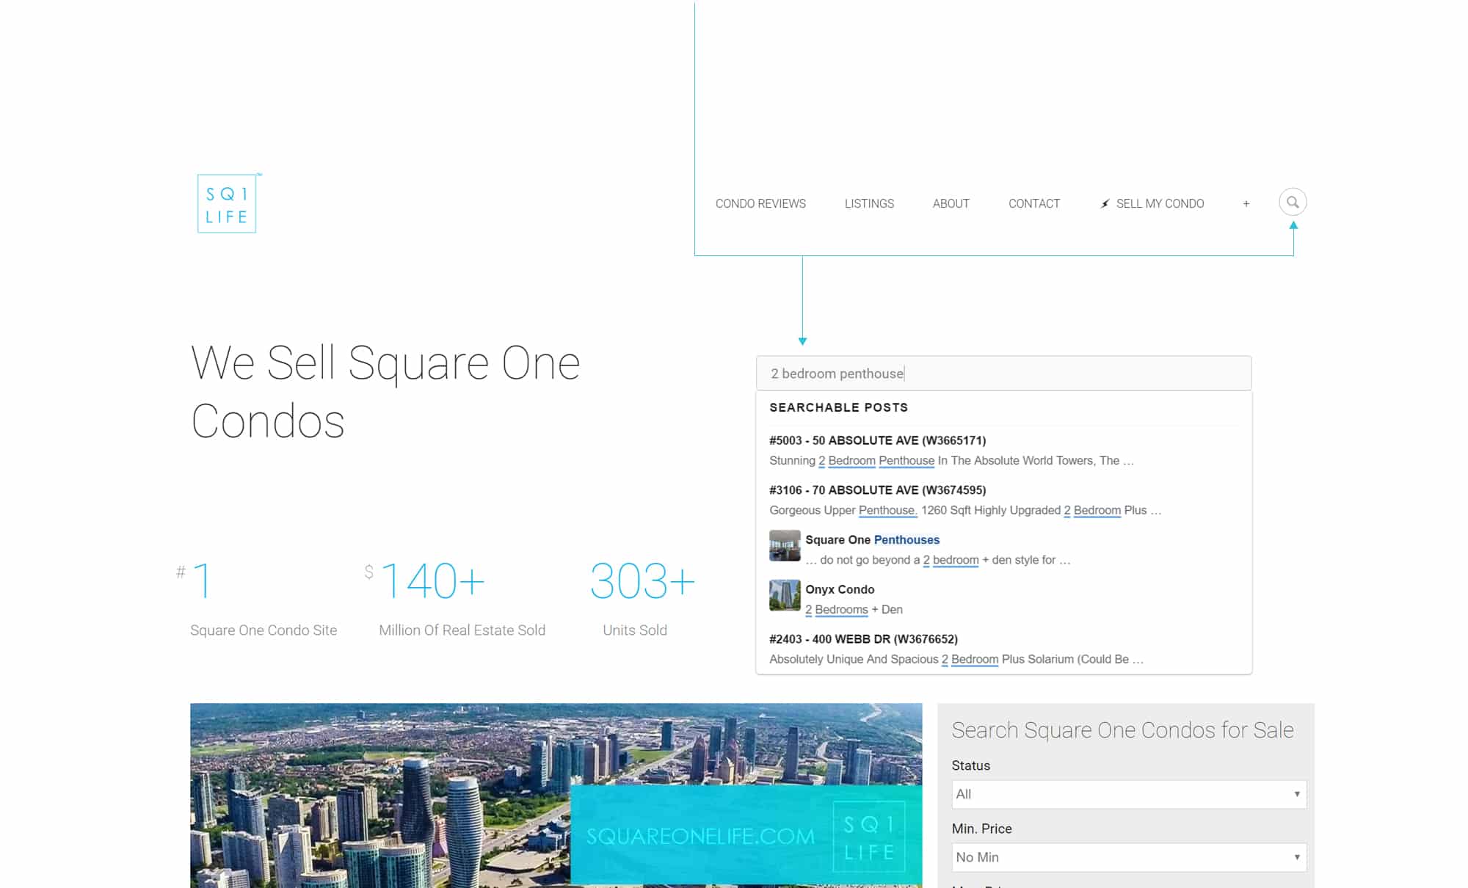Click 'Gorgeous Upper Penthouse' result snippet
1468x888 pixels.
click(965, 510)
